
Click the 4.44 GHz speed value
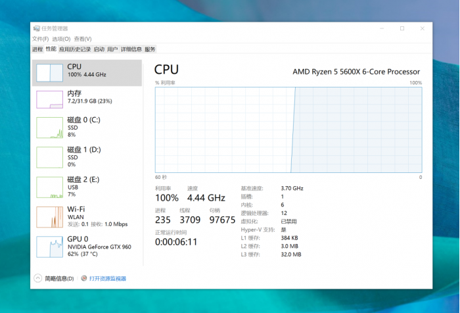pyautogui.click(x=206, y=198)
